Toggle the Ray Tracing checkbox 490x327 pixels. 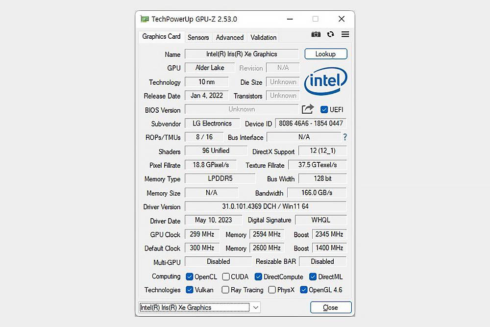pyautogui.click(x=225, y=290)
